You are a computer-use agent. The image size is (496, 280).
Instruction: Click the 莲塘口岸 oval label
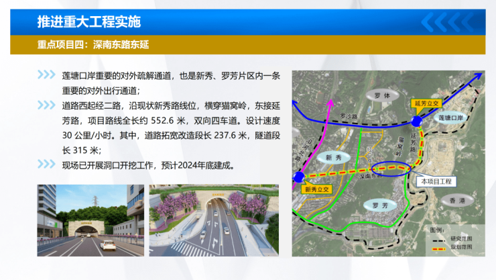(450, 118)
